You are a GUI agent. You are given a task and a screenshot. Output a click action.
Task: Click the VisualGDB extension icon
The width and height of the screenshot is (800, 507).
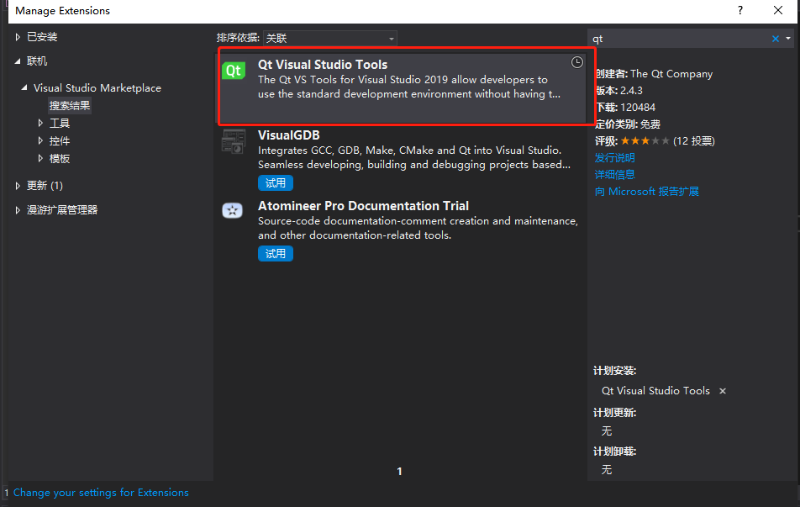click(x=234, y=141)
